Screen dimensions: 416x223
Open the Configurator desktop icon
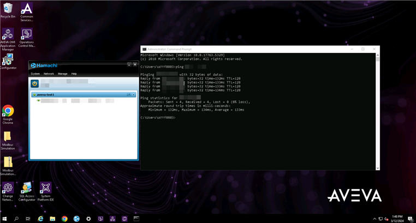point(8,62)
